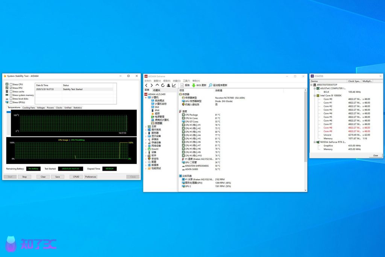Screen dimensions: 385x257
Task: Open the 工具(T) menu
Action: coord(186,81)
